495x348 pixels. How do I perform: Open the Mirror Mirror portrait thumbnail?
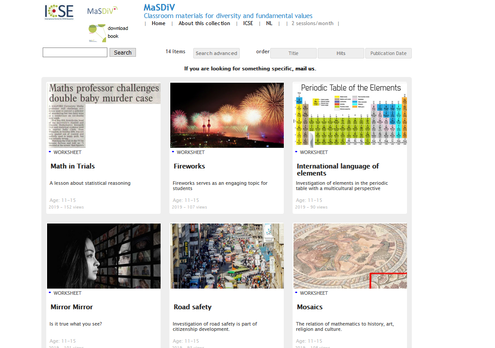tap(104, 256)
